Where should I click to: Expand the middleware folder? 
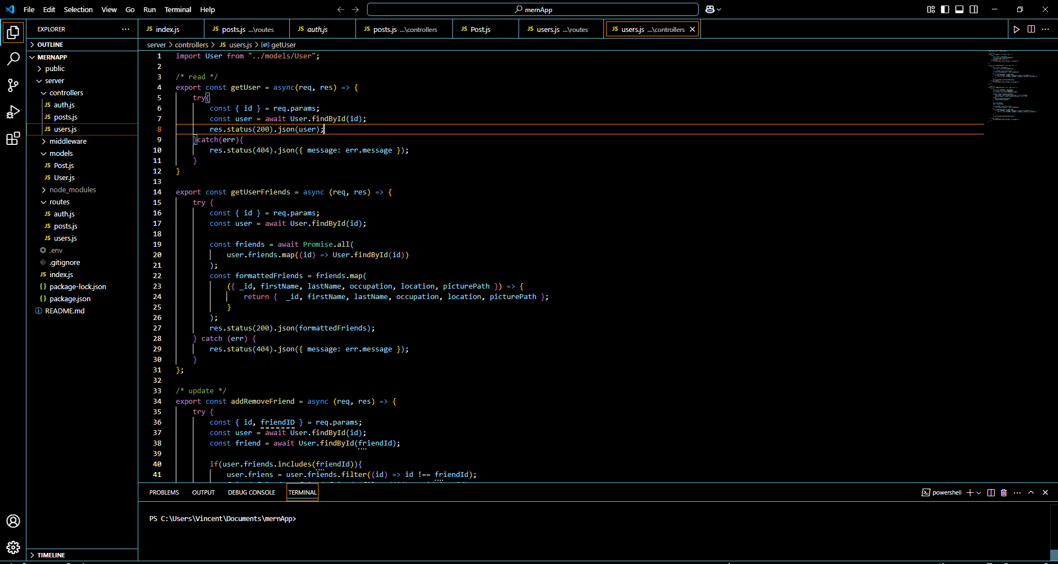(68, 142)
